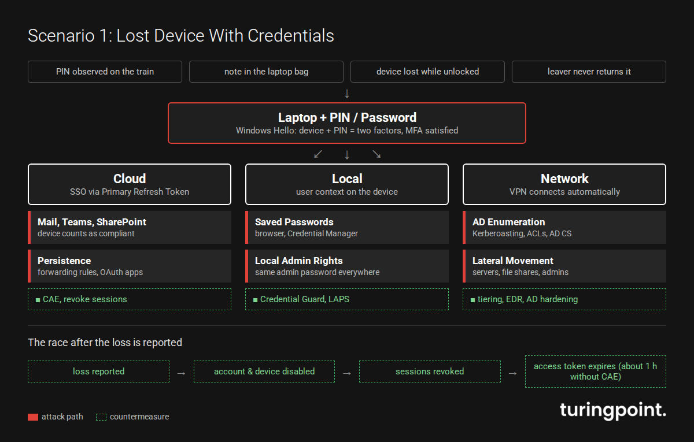This screenshot has width=694, height=442.
Task: Select the Cloud column header
Action: point(130,184)
